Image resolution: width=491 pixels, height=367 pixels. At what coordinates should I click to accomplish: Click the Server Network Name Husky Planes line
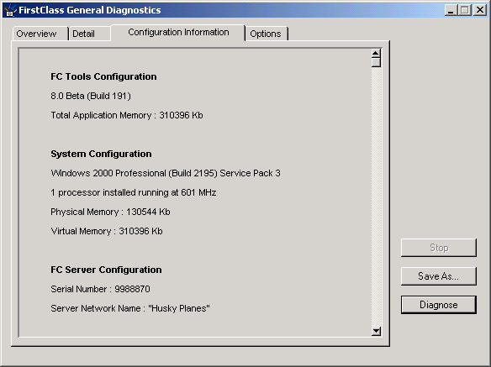click(x=130, y=308)
